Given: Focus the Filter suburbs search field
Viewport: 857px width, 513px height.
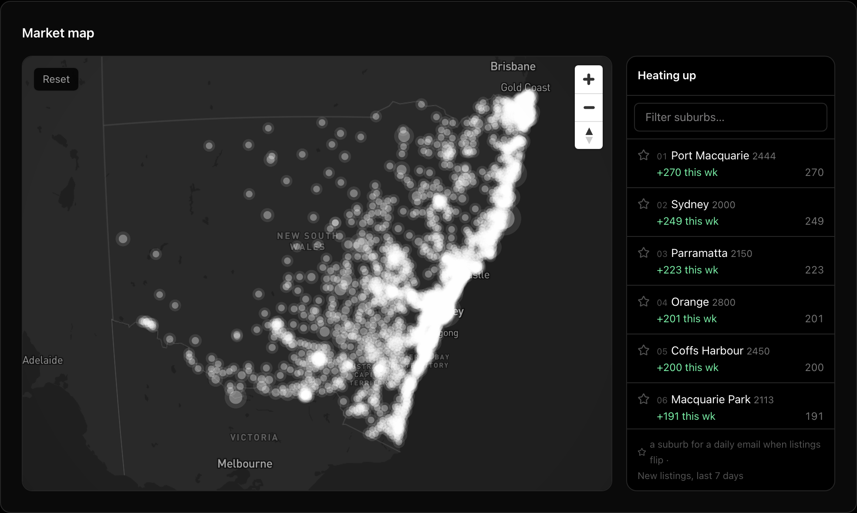Looking at the screenshot, I should coord(730,117).
